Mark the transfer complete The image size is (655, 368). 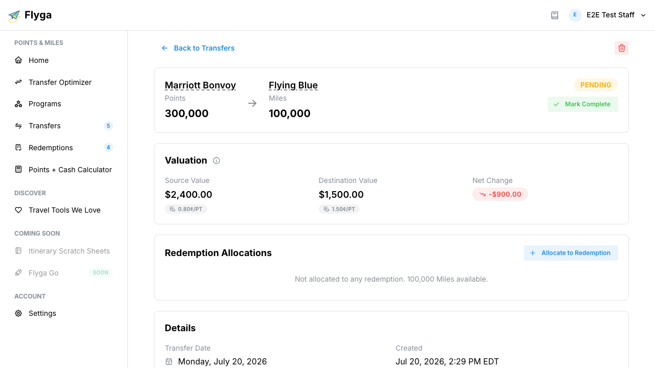[x=583, y=104]
